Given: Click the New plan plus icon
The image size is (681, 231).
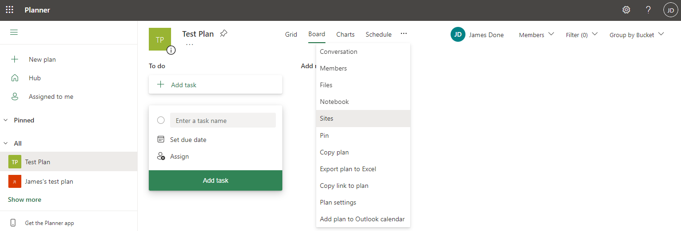Looking at the screenshot, I should click(x=15, y=59).
